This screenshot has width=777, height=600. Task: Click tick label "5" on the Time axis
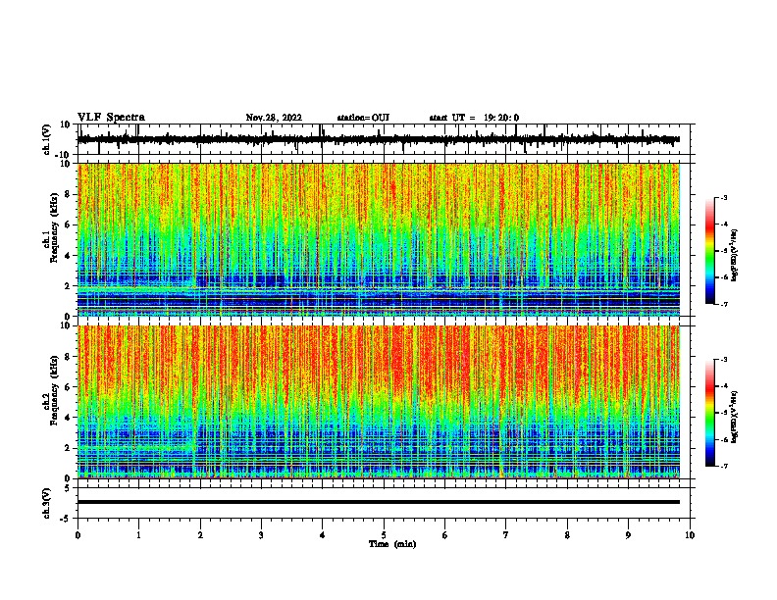[384, 535]
